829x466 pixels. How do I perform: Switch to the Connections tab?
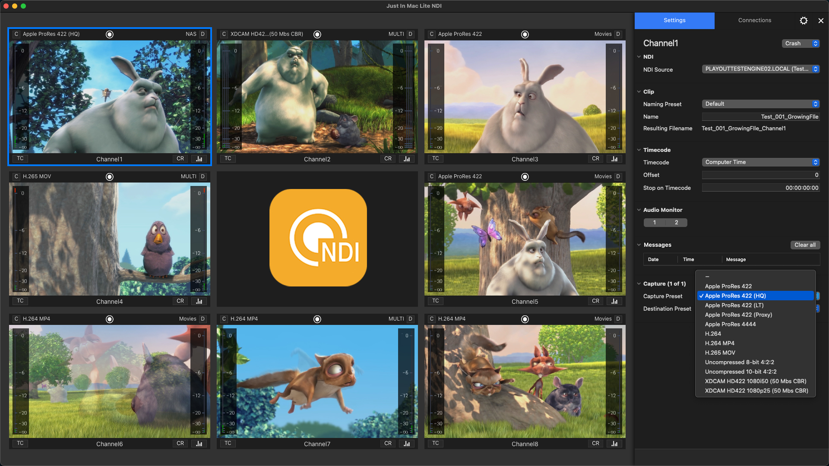[x=754, y=20]
